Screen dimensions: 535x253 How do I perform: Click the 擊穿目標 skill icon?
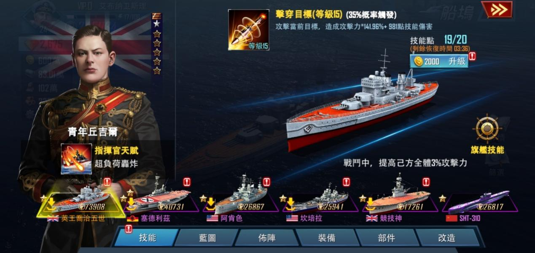coord(249,30)
